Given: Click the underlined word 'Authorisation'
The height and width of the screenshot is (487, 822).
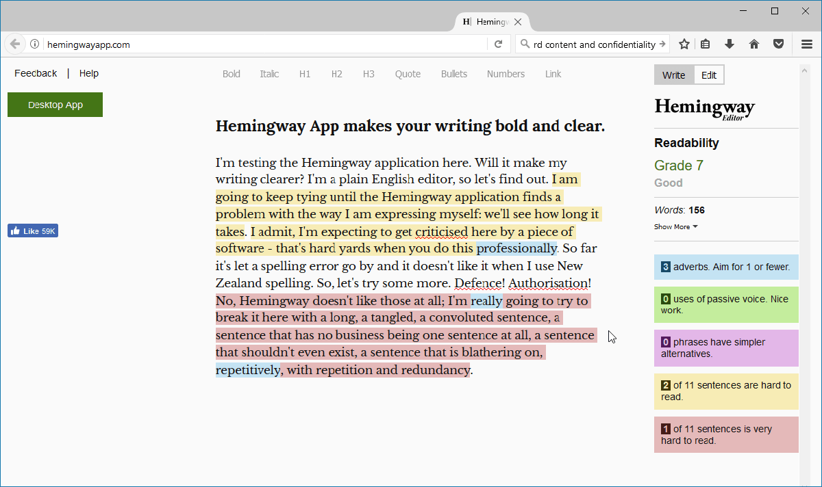Looking at the screenshot, I should [x=548, y=283].
